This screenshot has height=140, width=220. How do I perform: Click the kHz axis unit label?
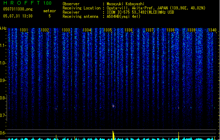coord(3,28)
